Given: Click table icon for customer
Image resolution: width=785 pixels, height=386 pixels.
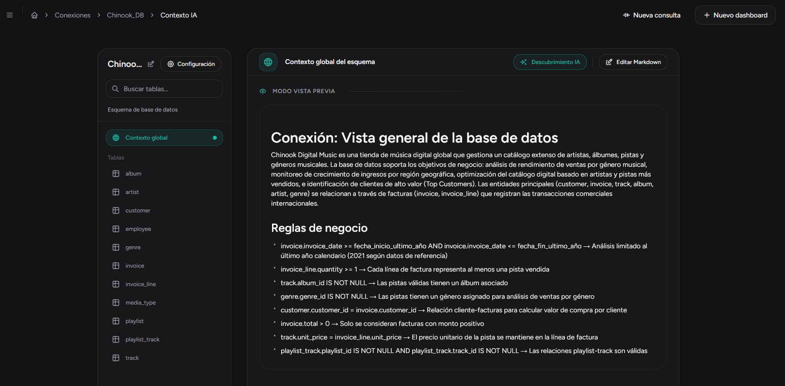Looking at the screenshot, I should (x=116, y=210).
